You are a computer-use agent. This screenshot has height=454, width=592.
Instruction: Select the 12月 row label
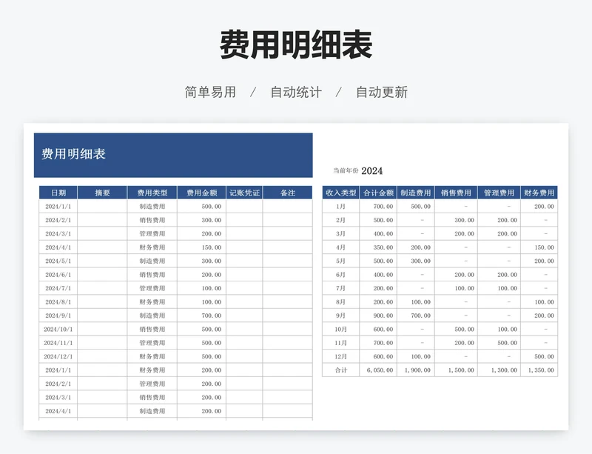[340, 356]
